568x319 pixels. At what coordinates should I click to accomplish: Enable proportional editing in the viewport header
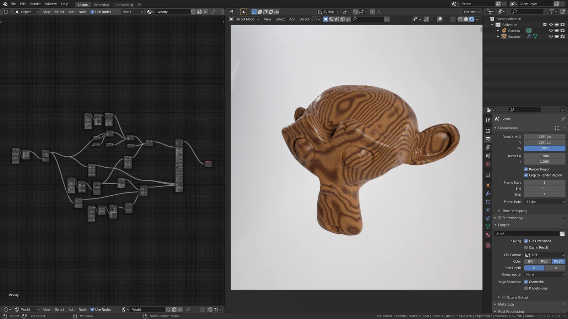(372, 12)
